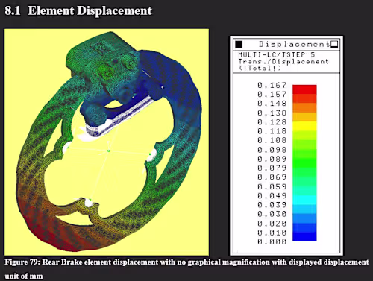Click the yellow 0.128 color band

(304, 126)
